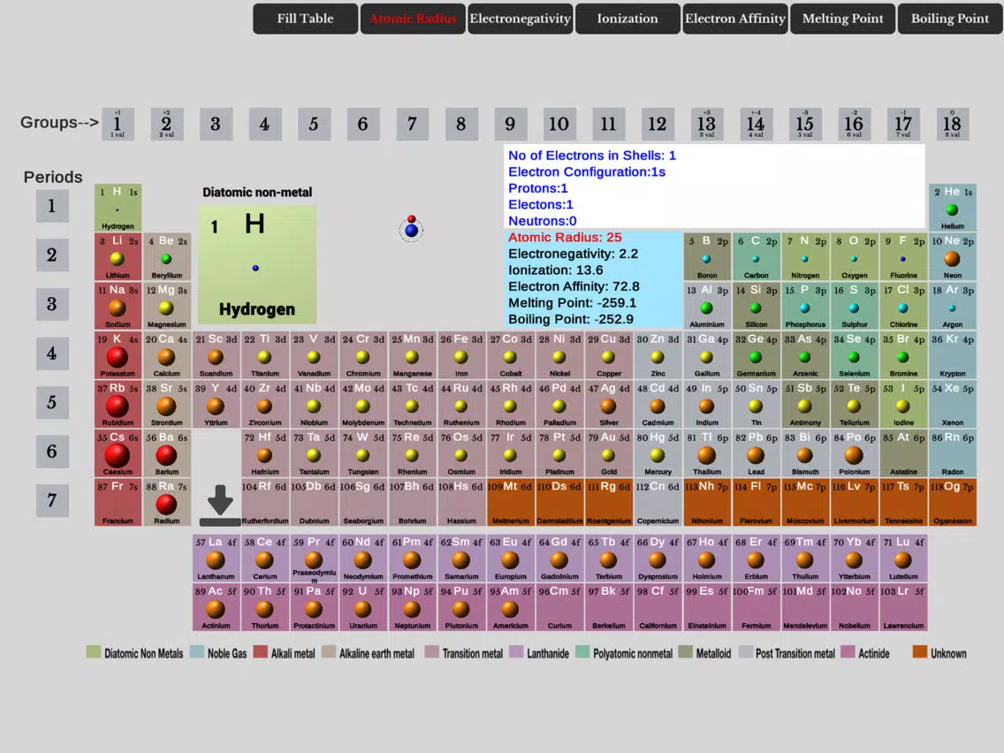This screenshot has width=1004, height=753.
Task: Click the hydrogen atom model icon
Action: click(411, 229)
